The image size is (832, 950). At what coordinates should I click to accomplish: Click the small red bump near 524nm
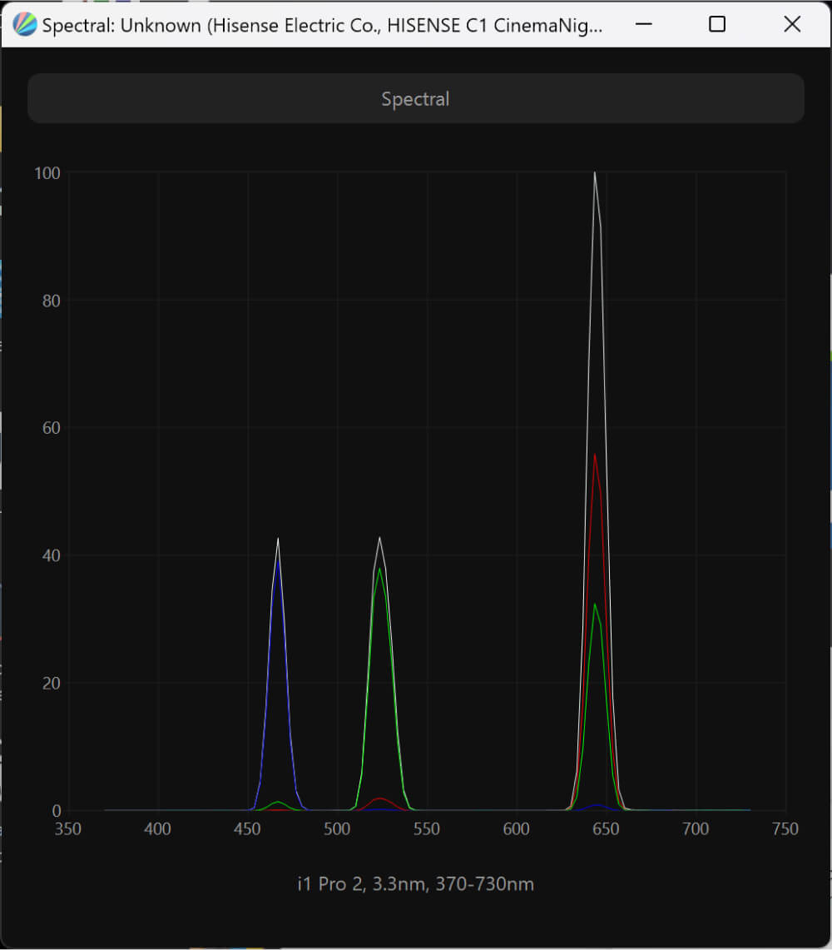click(x=379, y=798)
